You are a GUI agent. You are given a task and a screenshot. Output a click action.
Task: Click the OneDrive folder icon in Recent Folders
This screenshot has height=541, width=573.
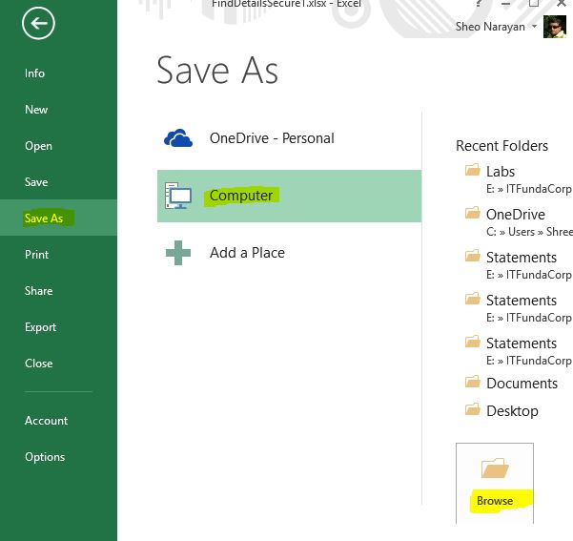coord(473,213)
